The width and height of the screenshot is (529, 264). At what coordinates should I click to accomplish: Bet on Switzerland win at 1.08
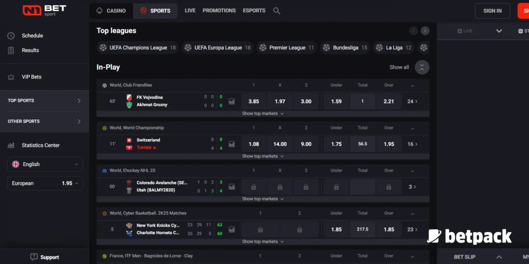[253, 144]
